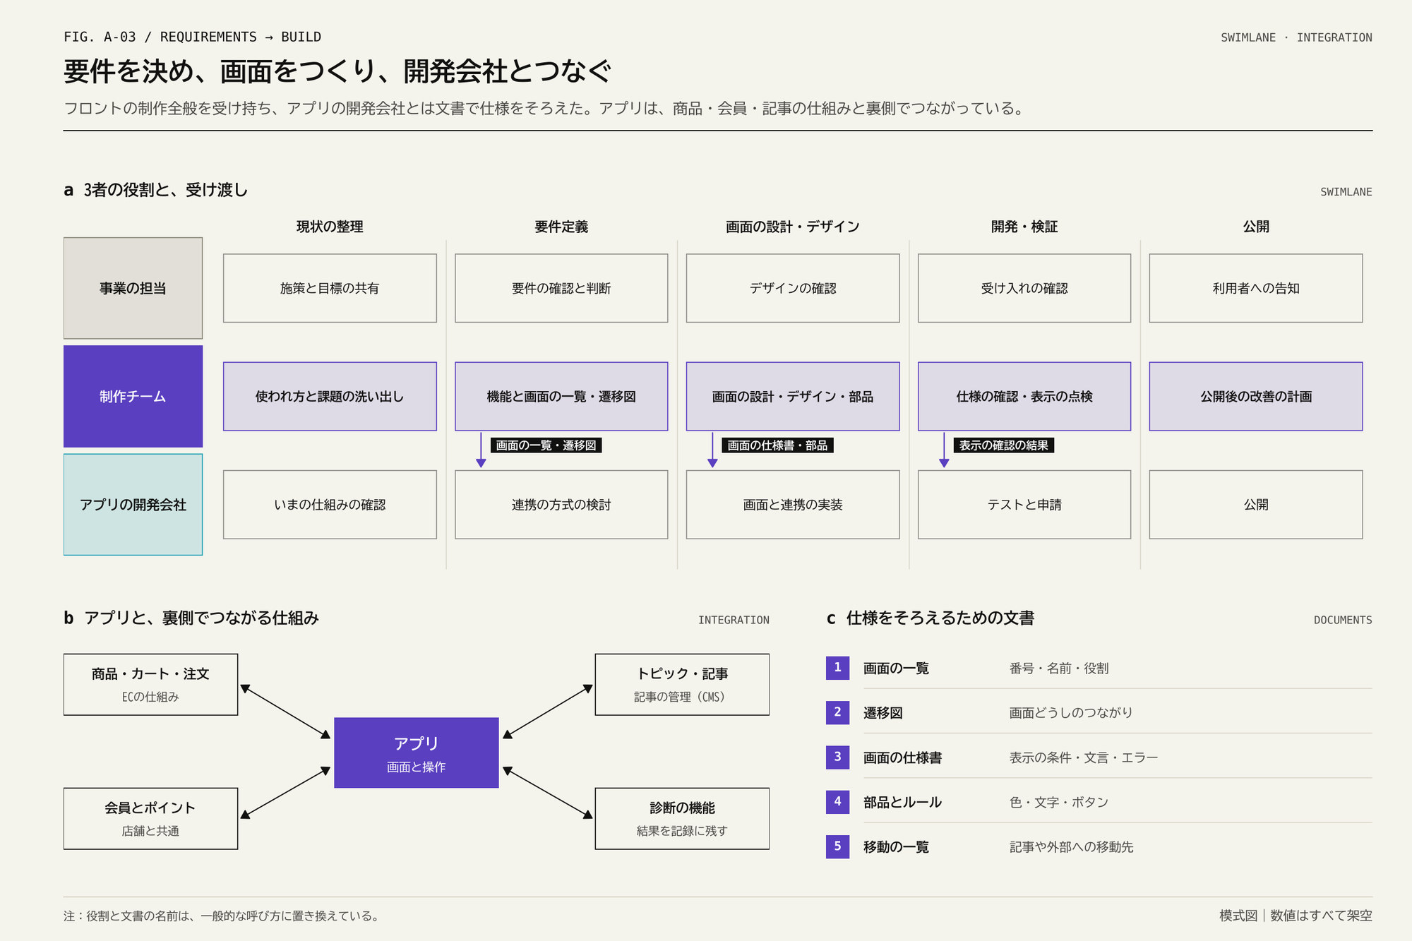
Task: Select the 番号・名前・役割 description
Action: tap(1059, 669)
